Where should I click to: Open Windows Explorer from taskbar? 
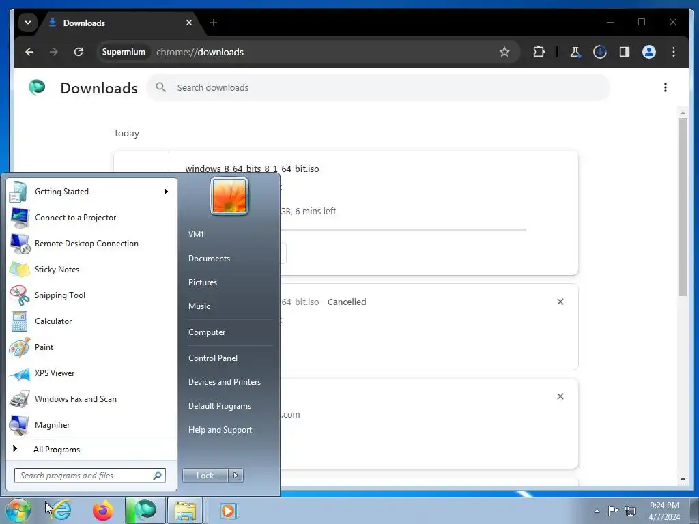(185, 510)
